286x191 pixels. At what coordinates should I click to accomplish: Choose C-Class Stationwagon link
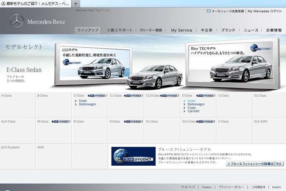pos(87,104)
